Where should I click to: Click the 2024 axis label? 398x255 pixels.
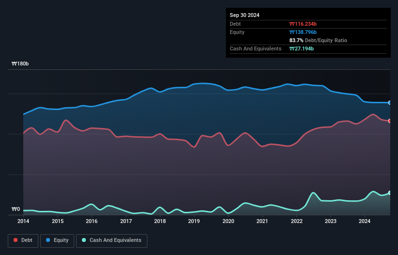click(x=365, y=221)
